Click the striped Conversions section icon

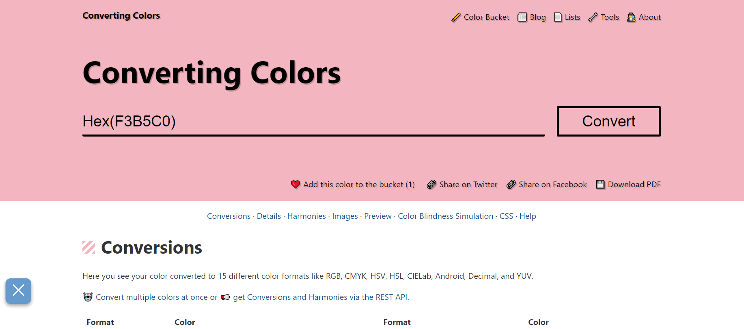tap(88, 247)
